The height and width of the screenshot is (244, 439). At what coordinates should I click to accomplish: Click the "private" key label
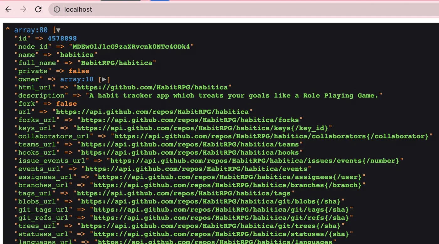33,71
